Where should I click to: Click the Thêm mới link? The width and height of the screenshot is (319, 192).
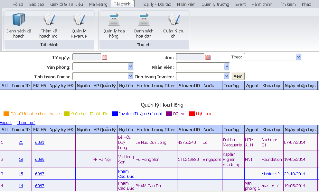pos(26,122)
